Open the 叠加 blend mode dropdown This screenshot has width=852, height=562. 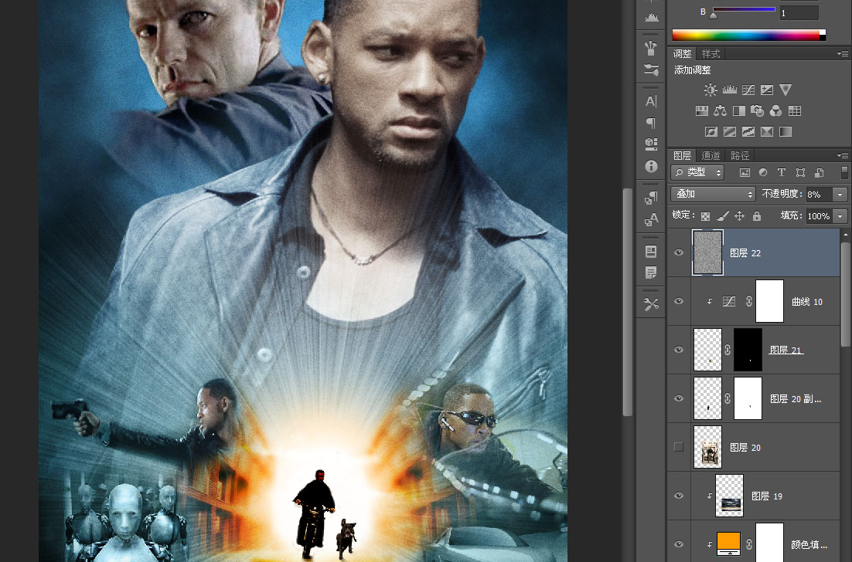point(714,194)
